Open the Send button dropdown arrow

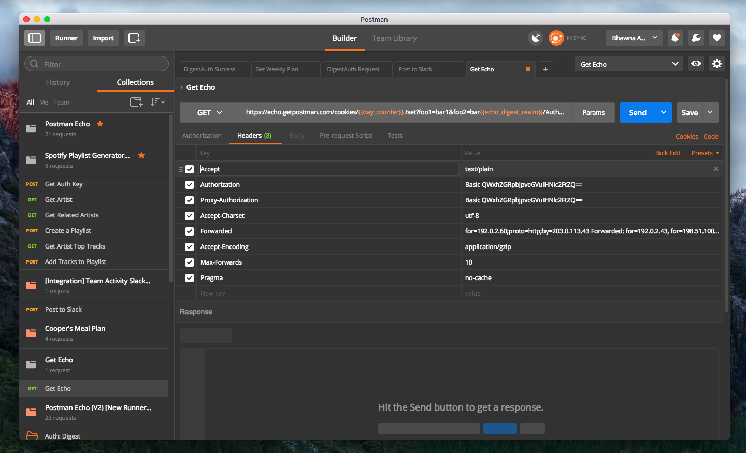[664, 112]
